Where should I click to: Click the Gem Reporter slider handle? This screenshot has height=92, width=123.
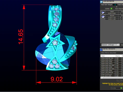tap(117, 7)
